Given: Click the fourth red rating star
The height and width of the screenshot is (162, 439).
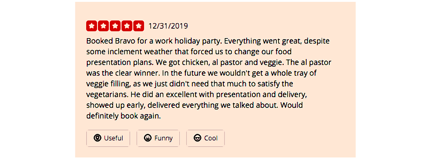Looking at the screenshot, I should [x=127, y=26].
